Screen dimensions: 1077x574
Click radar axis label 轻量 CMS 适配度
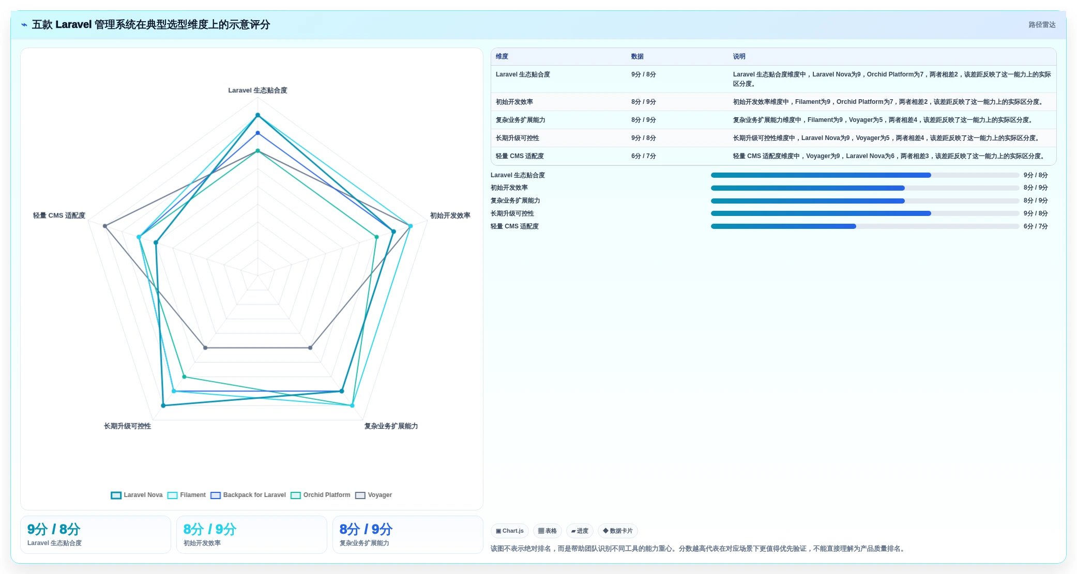tap(59, 215)
